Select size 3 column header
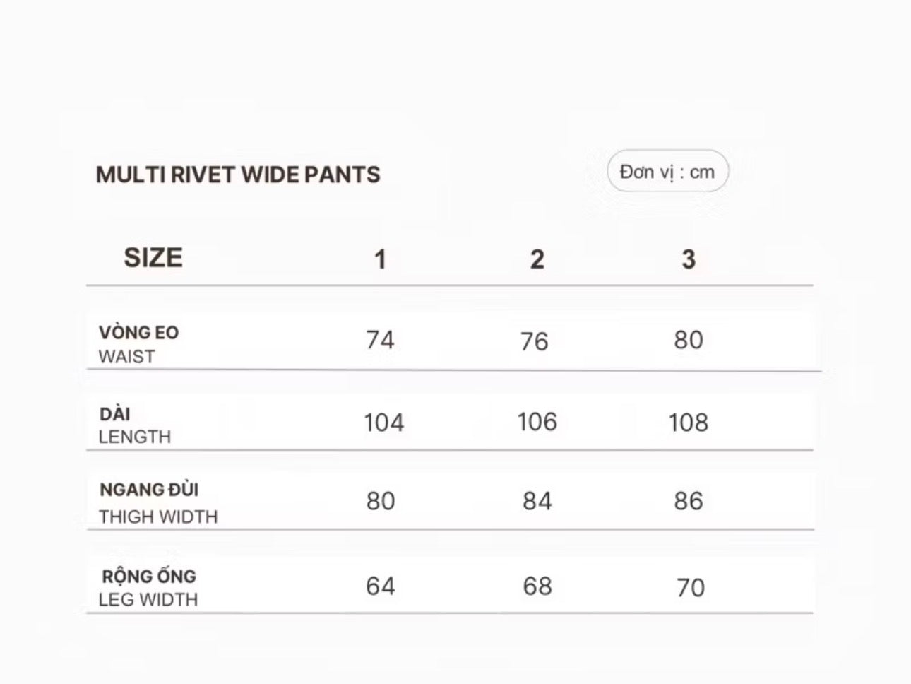The width and height of the screenshot is (911, 684). (689, 259)
